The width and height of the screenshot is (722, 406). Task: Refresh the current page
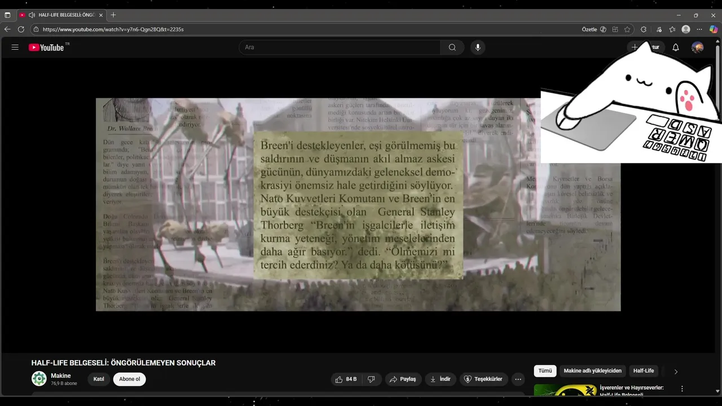(21, 29)
